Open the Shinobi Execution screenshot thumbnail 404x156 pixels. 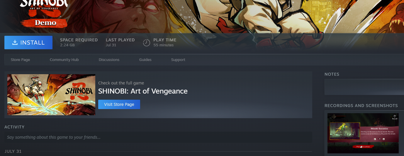point(363,133)
